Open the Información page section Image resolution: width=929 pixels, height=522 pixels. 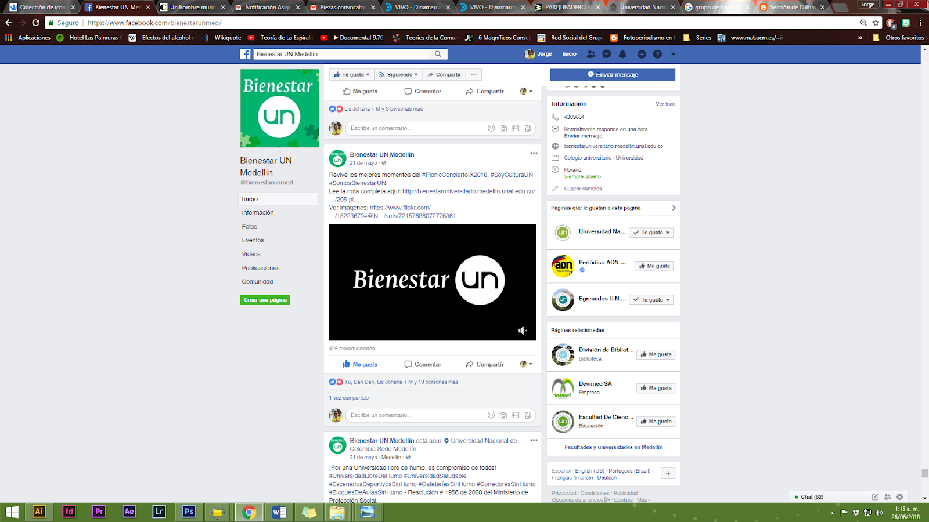click(x=258, y=213)
